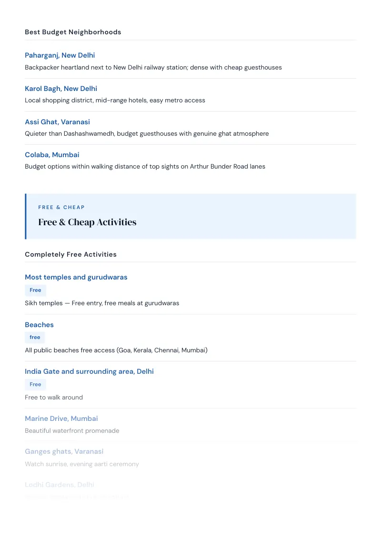
Task: Click the "Completely Free Activities" heading
Action: (x=71, y=254)
